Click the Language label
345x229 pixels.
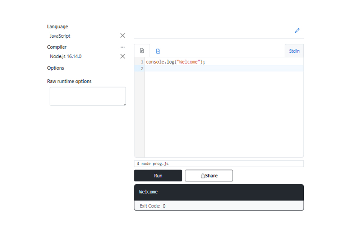(57, 27)
